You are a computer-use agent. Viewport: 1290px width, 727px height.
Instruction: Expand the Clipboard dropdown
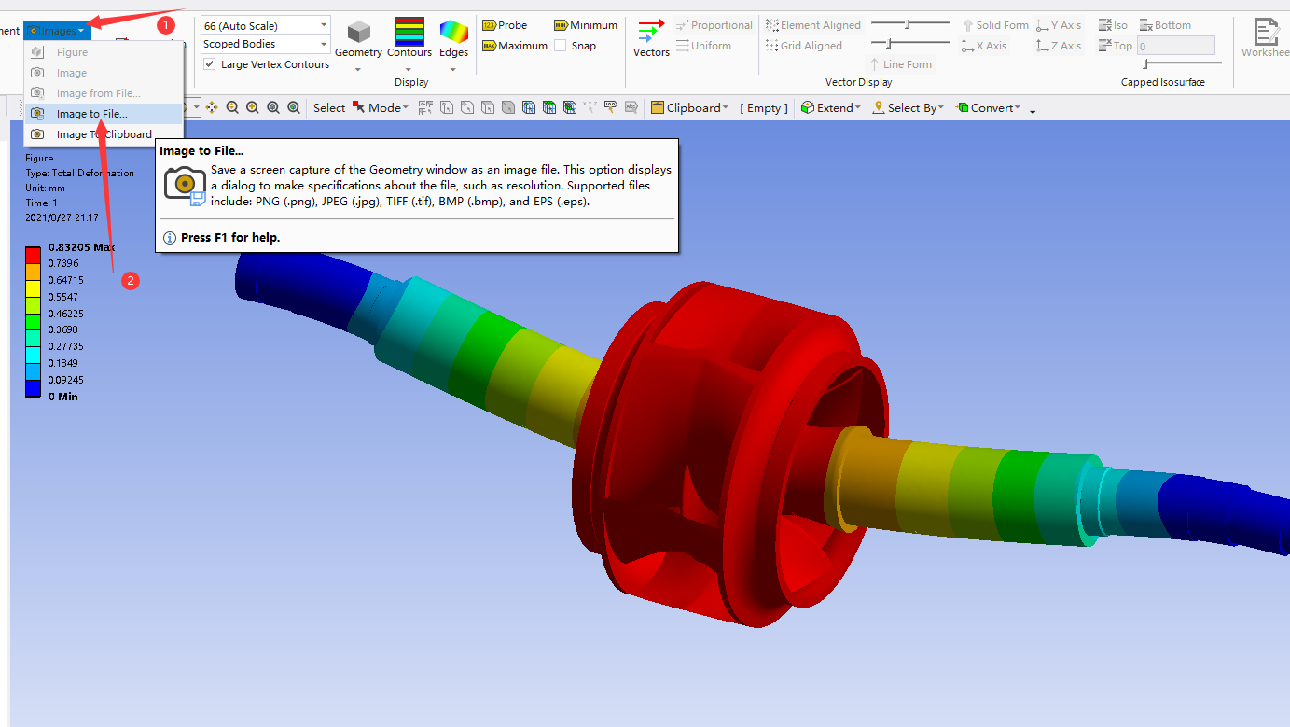tap(690, 108)
